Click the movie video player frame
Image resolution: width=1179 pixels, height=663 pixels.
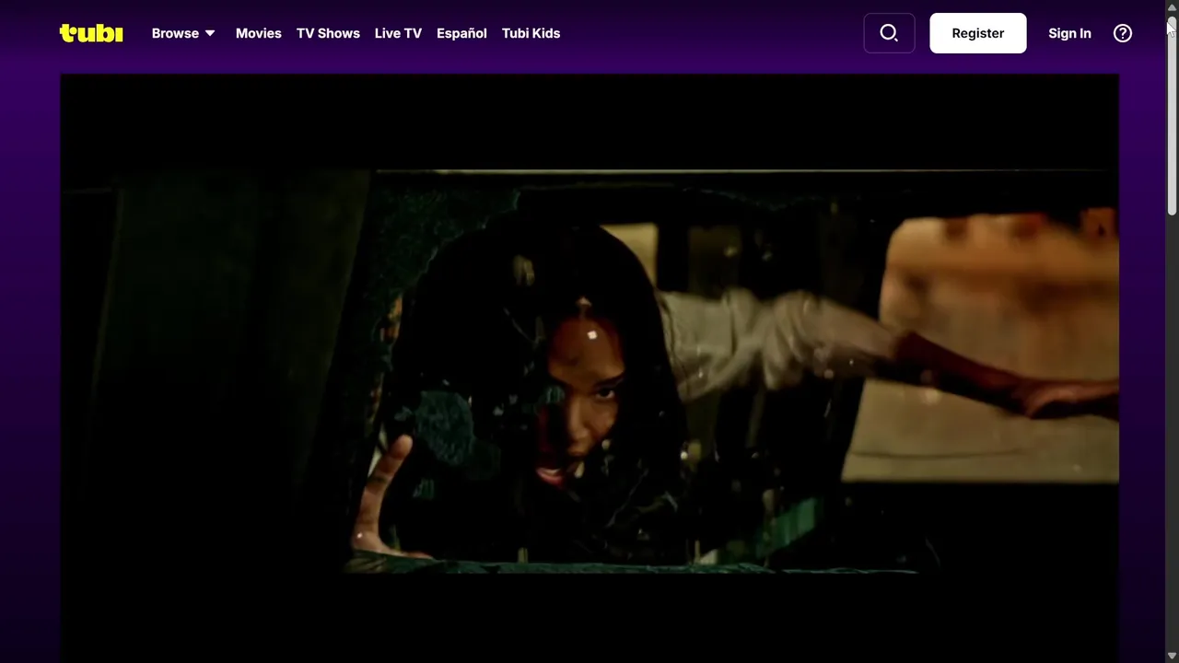pyautogui.click(x=589, y=368)
